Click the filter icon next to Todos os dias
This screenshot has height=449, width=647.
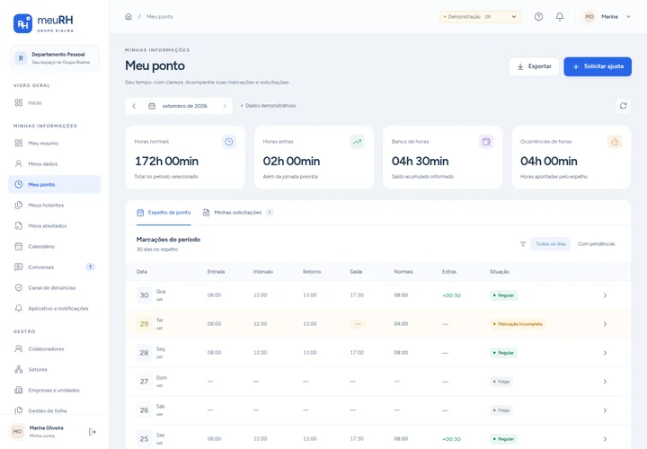pos(523,244)
